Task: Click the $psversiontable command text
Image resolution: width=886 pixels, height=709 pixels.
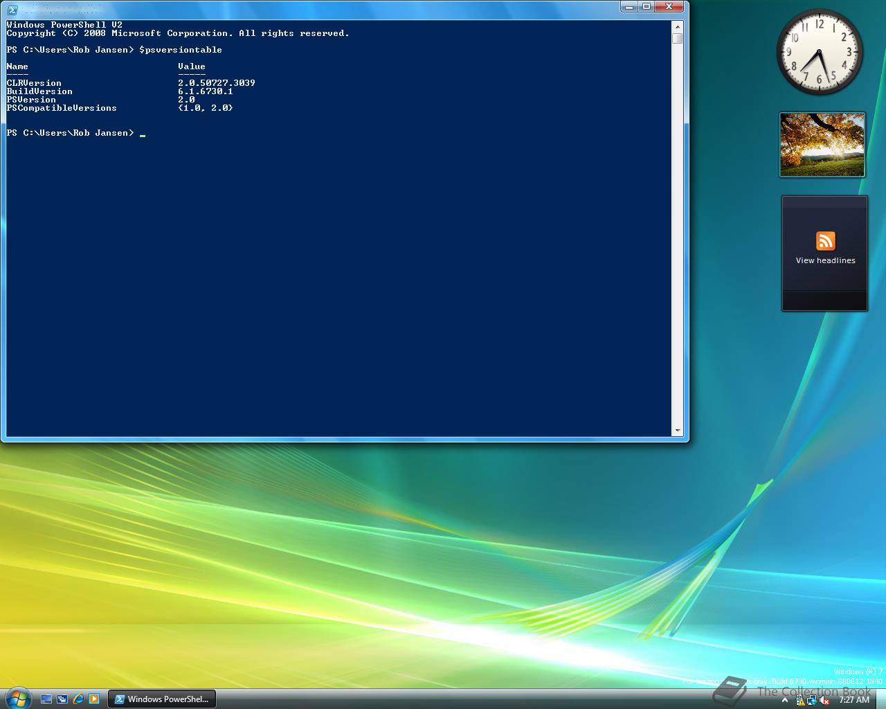Action: pos(181,50)
